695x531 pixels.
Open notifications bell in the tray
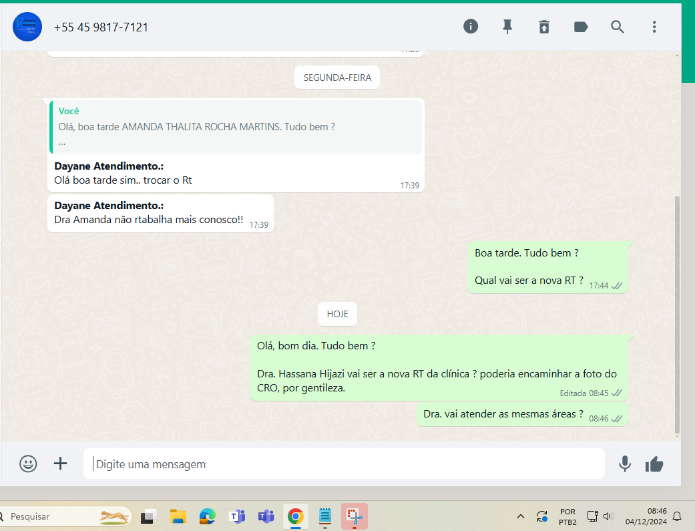(x=677, y=516)
